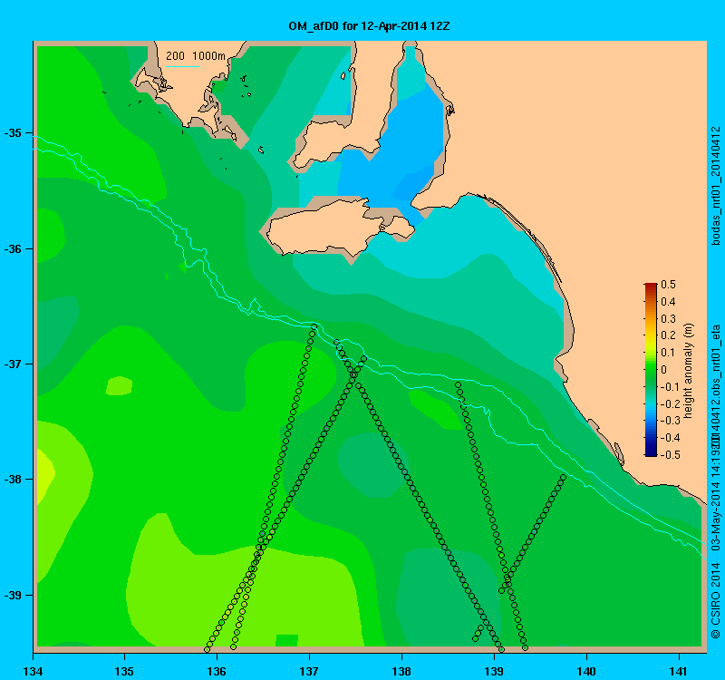Select the -0.1 color bar label

tap(670, 387)
